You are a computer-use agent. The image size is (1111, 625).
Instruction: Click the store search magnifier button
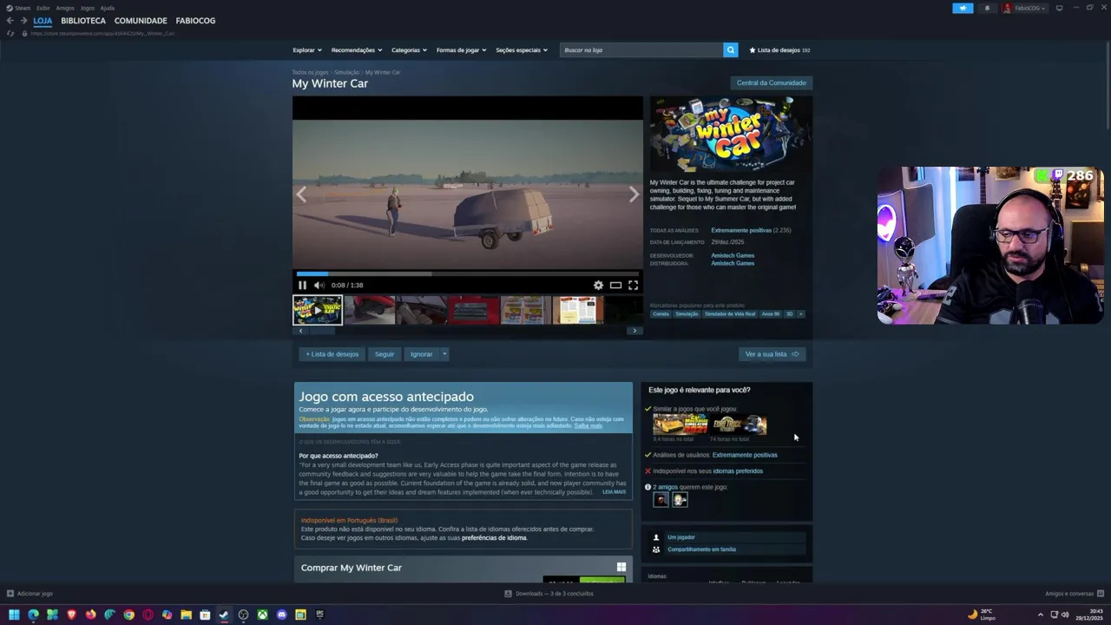pos(730,49)
